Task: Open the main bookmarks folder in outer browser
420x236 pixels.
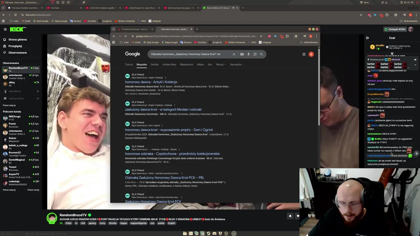Action: click(14, 21)
